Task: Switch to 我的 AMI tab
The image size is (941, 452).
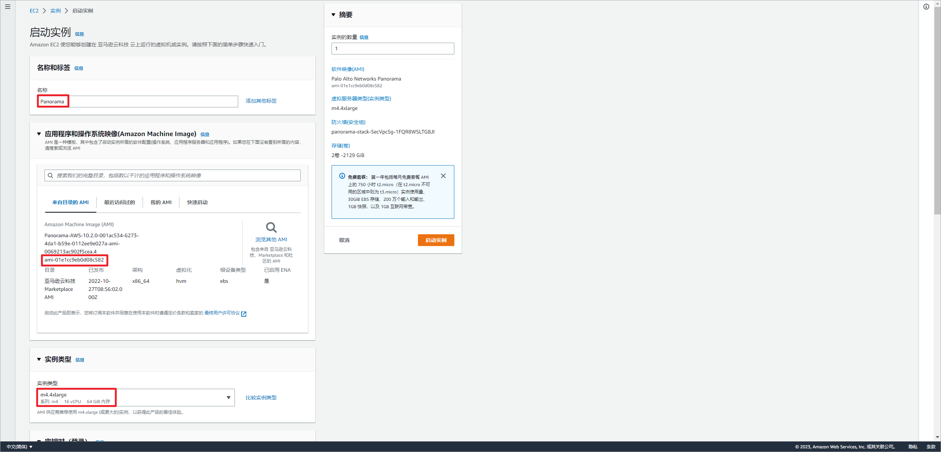Action: (161, 202)
